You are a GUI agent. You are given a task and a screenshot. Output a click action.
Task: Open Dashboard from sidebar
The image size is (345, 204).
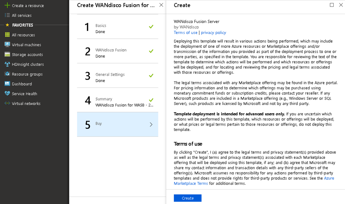[22, 84]
